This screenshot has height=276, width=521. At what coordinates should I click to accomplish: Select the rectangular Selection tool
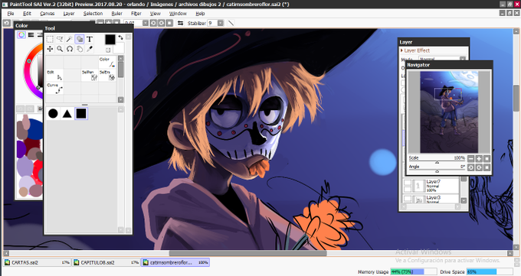(x=50, y=39)
